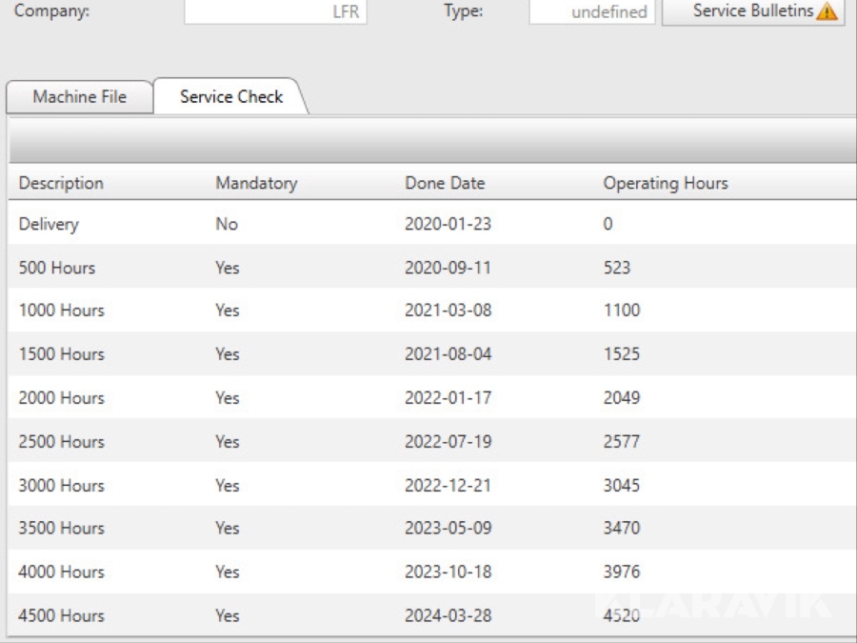Click the operating hours 0 in Delivery row

click(x=608, y=224)
